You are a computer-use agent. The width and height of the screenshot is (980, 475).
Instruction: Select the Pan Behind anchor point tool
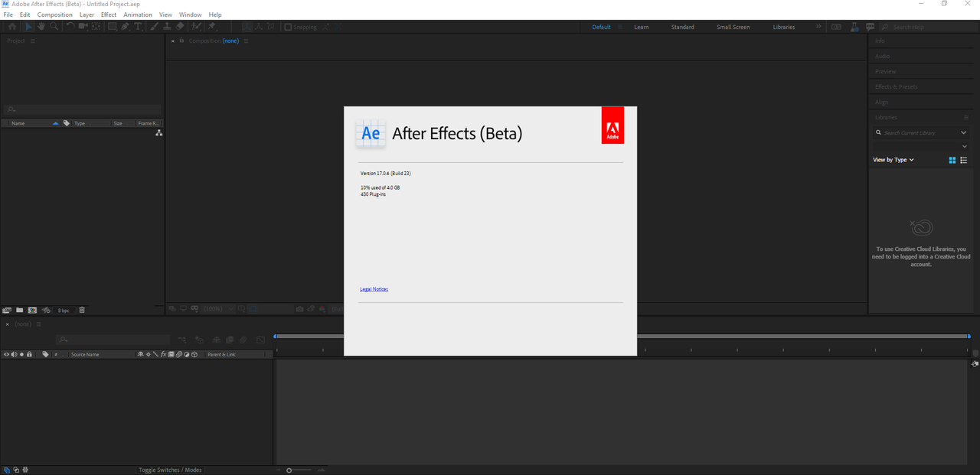(96, 27)
